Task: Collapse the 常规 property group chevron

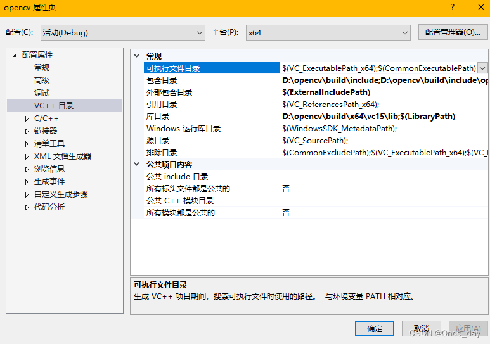Action: click(x=136, y=56)
